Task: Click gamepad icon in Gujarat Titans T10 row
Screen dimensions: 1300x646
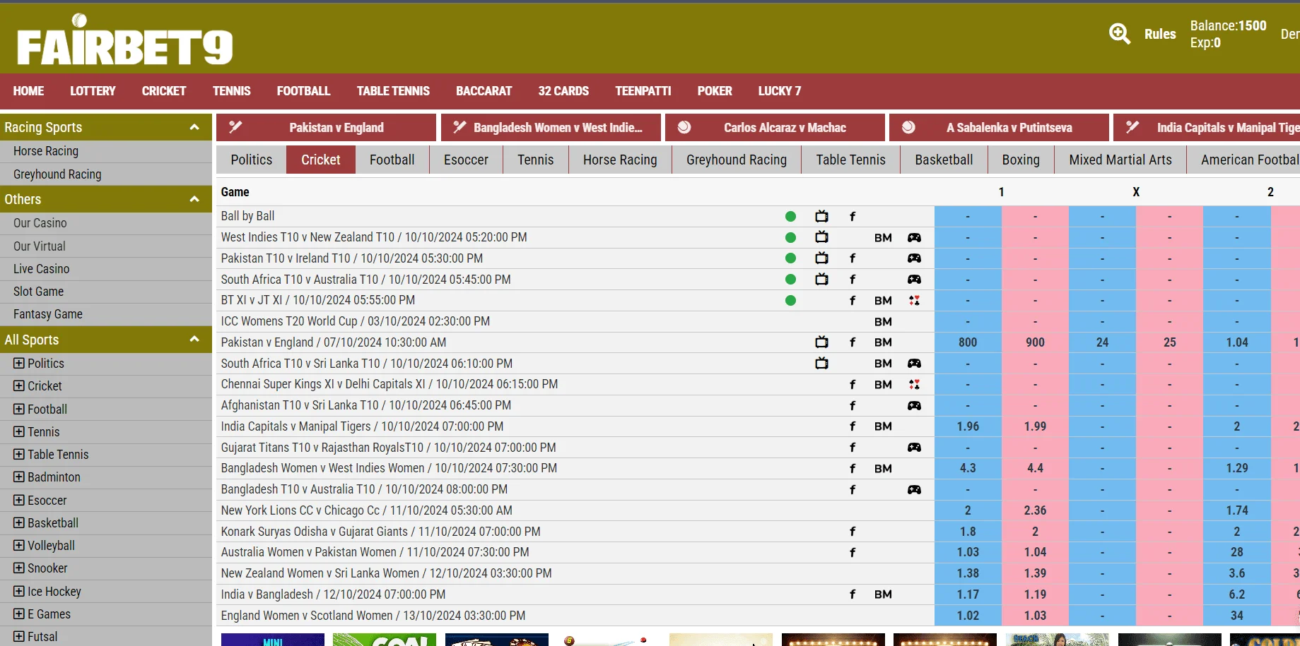Action: click(x=914, y=448)
